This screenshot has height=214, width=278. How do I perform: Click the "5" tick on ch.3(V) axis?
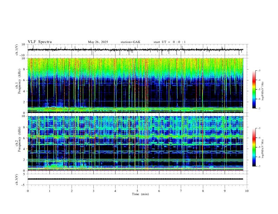coord(25,174)
